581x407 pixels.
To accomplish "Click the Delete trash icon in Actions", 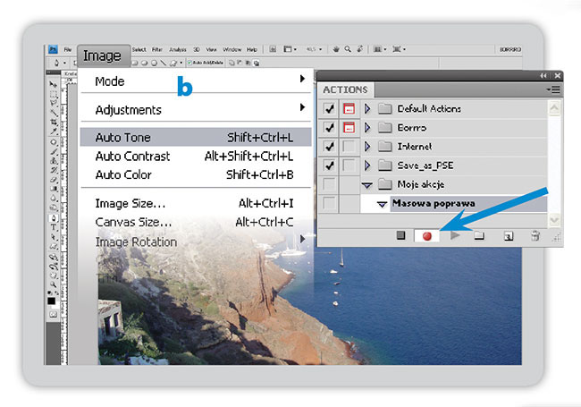I will tap(535, 236).
